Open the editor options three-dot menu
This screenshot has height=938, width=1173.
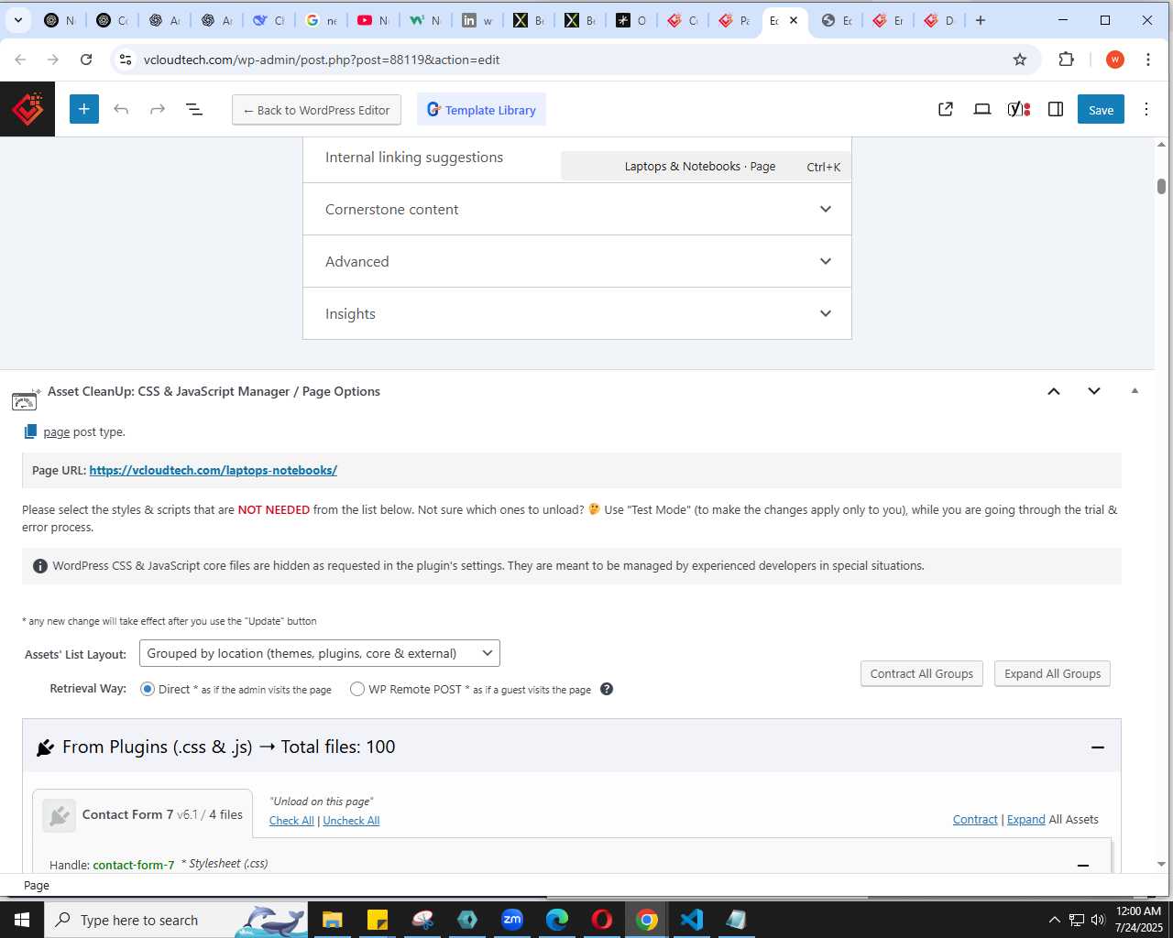(1146, 109)
